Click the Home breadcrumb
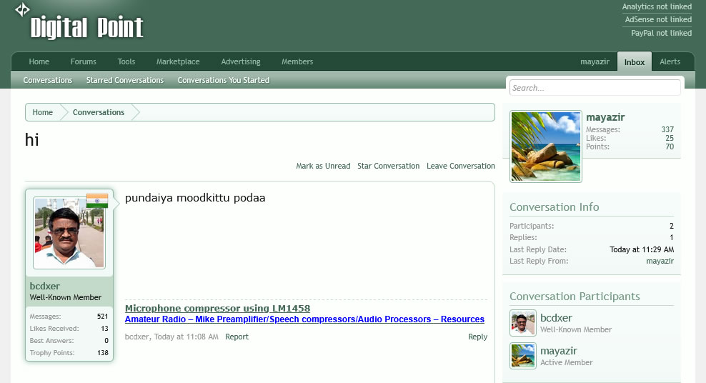This screenshot has height=383, width=706. point(42,112)
